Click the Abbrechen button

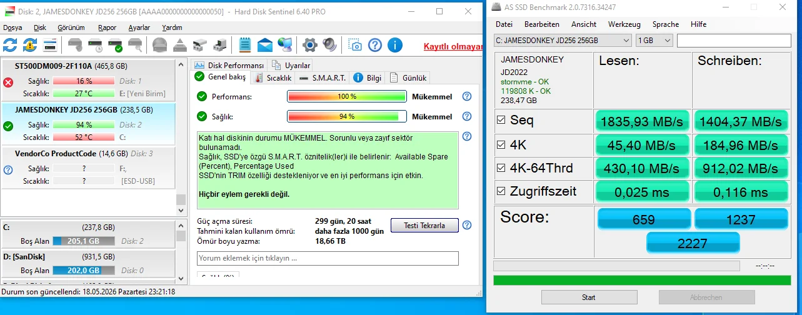706,297
